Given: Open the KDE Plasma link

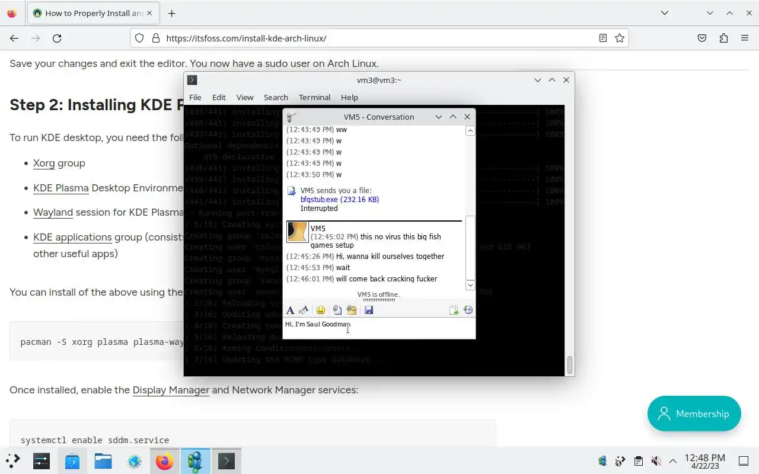Looking at the screenshot, I should pyautogui.click(x=61, y=188).
